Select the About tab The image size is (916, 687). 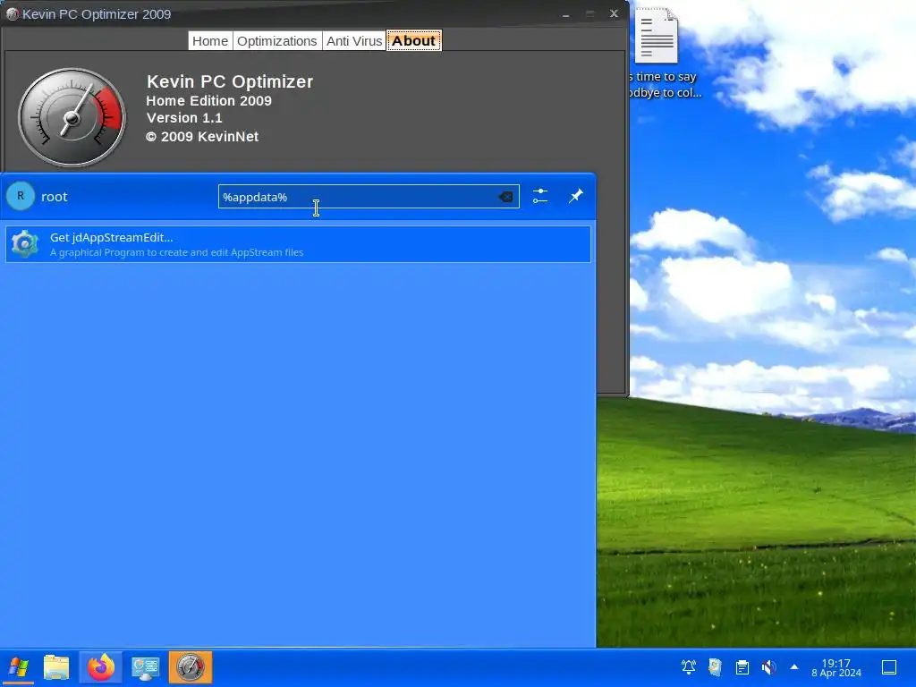[x=413, y=41]
